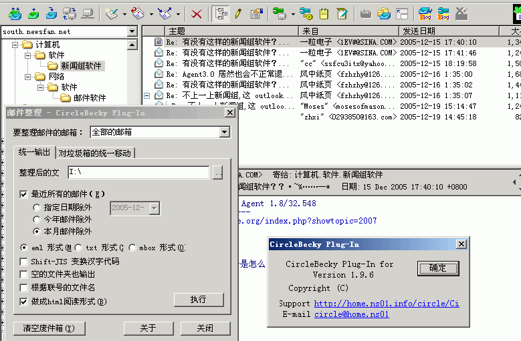Image resolution: width=521 pixels, height=341 pixels.
Task: Open the 全部的邮箱 mailbox dropdown
Action: [225, 132]
